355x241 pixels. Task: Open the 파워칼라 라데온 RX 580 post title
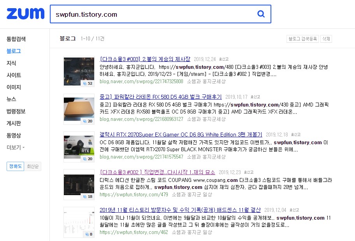click(x=160, y=97)
